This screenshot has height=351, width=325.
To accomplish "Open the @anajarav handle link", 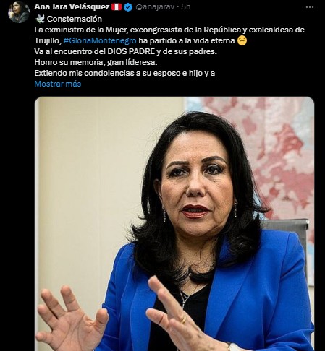I will (x=155, y=7).
